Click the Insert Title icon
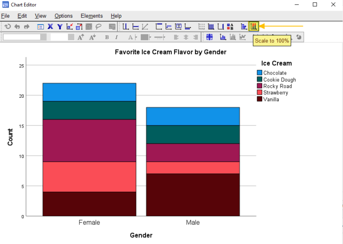The image size is (343, 244). [159, 27]
